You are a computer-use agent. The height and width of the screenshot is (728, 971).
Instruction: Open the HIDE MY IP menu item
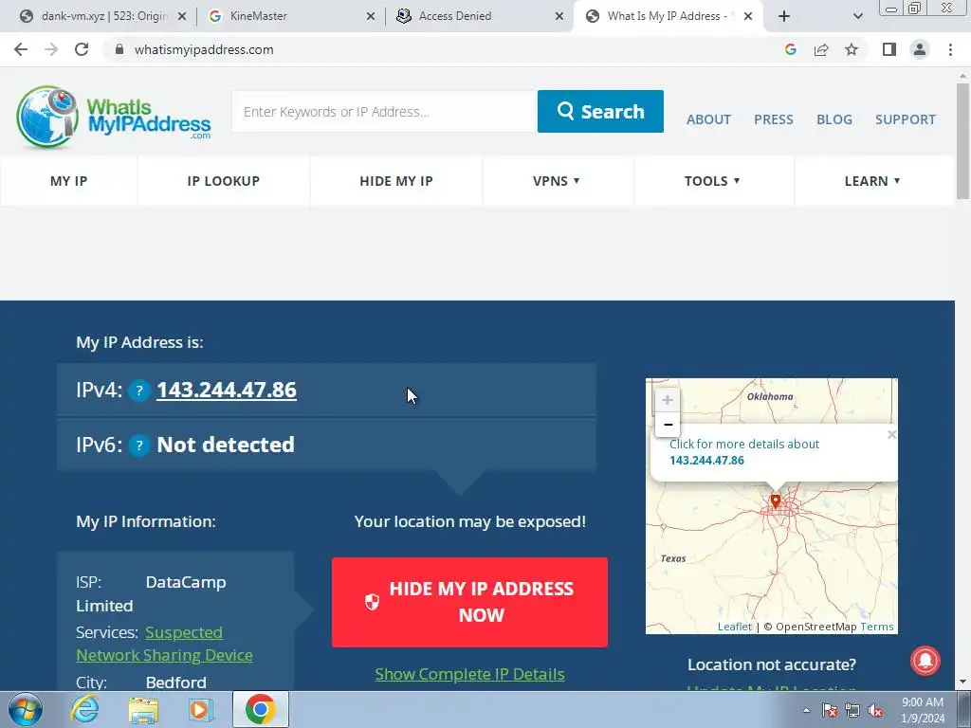[x=396, y=181]
